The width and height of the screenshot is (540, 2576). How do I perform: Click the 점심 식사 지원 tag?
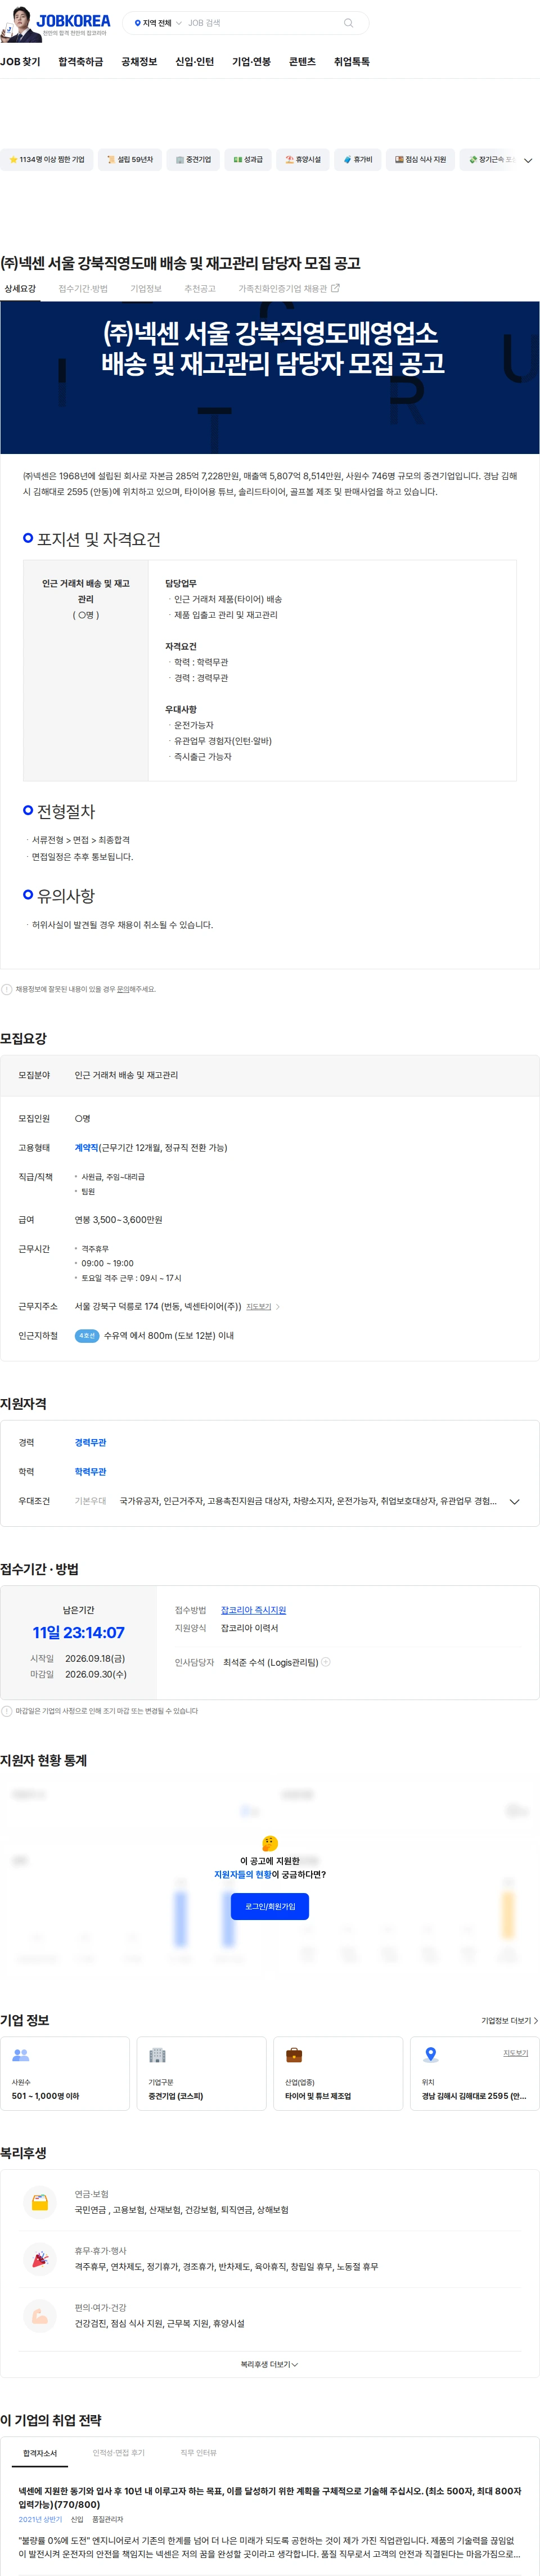coord(421,160)
